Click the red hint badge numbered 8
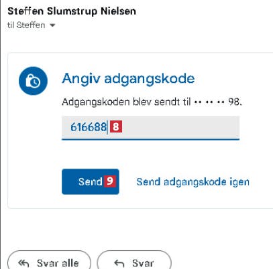Image resolution: width=273 pixels, height=269 pixels. [116, 126]
